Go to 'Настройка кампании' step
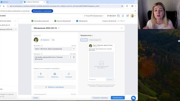Viewport: 180px width, 101px height. pos(40,21)
